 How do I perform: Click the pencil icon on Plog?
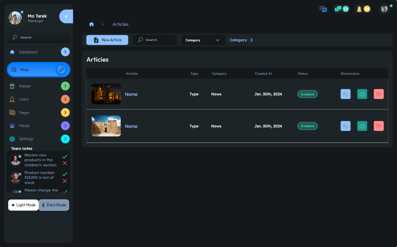pos(61,70)
